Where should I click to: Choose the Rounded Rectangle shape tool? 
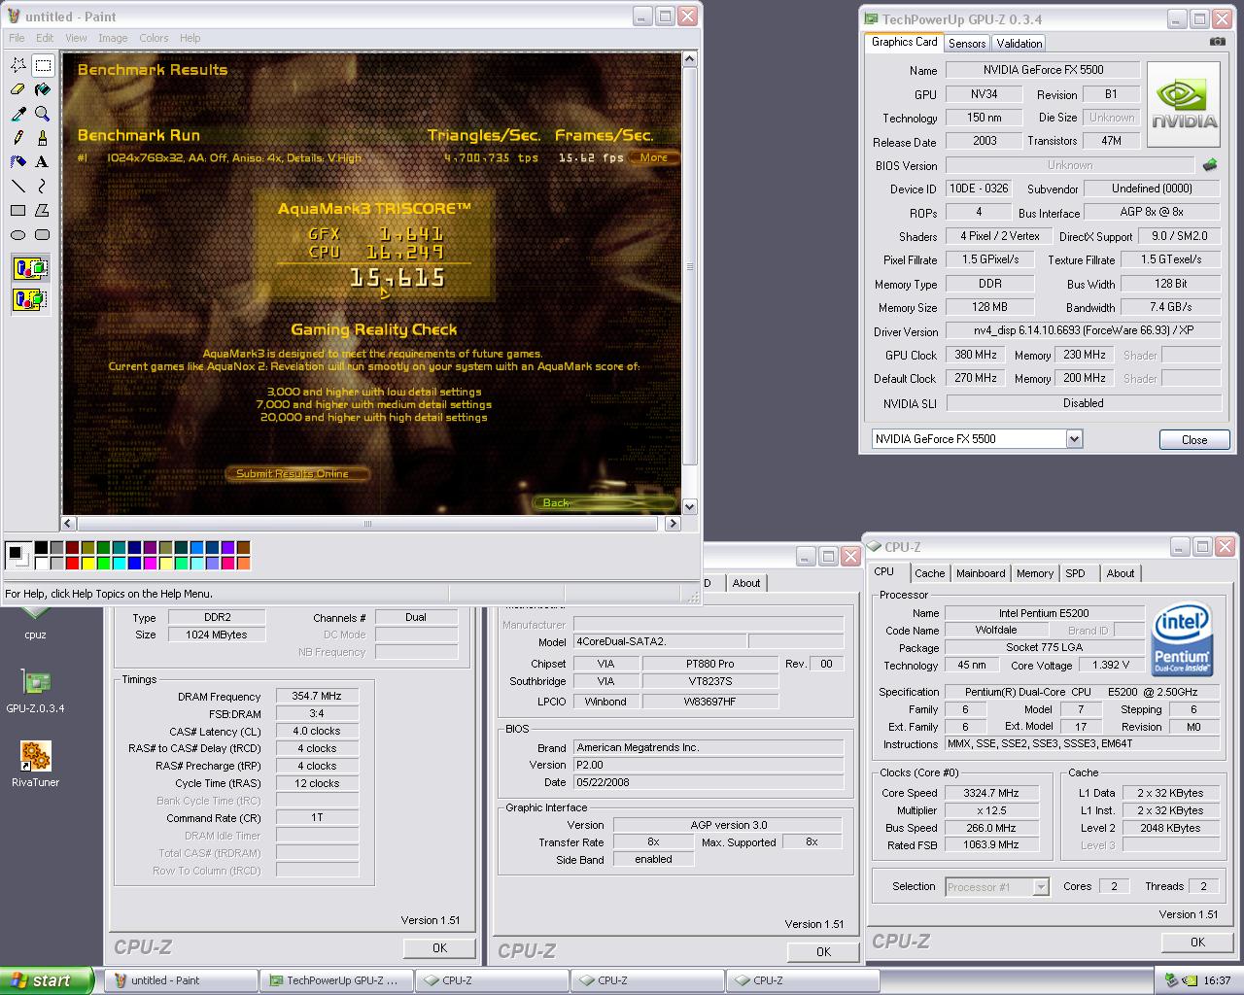pyautogui.click(x=43, y=235)
